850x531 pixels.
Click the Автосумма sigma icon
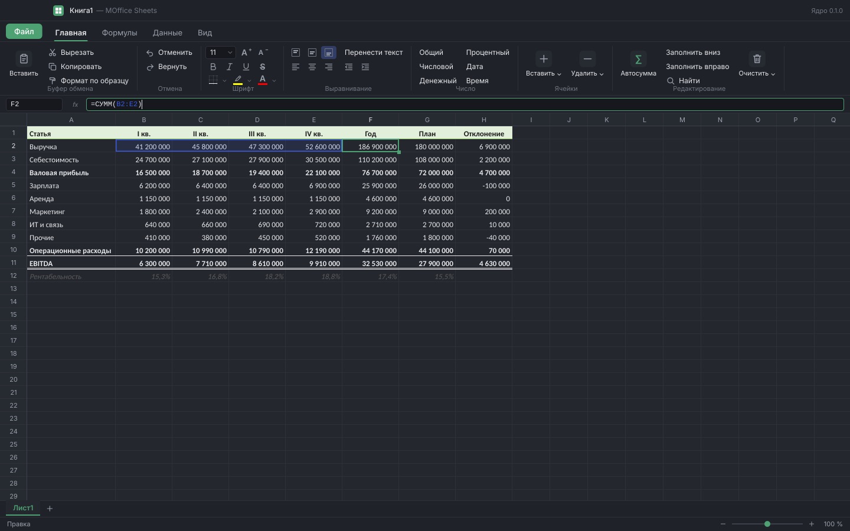tap(638, 59)
